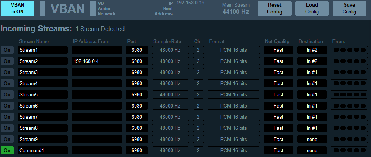Click the Stream6 IP Address From field
The height and width of the screenshot is (157, 371).
[97, 106]
